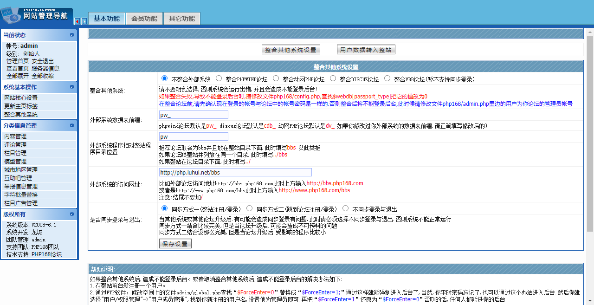This screenshot has width=594, height=305.
Task: Open 栏目广告管理 in sidebar
Action: coord(21,203)
